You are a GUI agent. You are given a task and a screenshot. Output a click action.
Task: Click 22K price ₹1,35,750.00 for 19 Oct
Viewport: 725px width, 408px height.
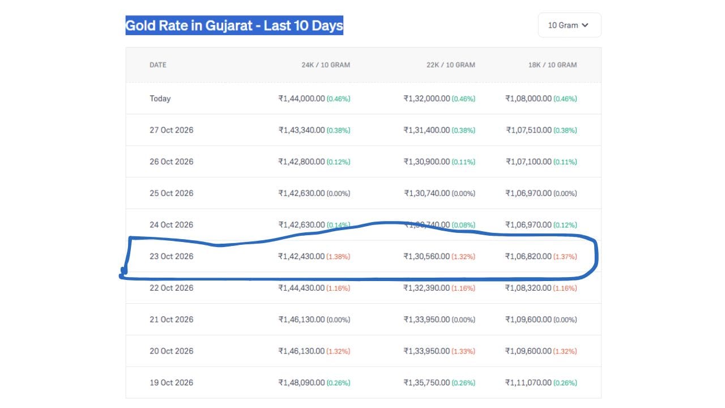(427, 382)
